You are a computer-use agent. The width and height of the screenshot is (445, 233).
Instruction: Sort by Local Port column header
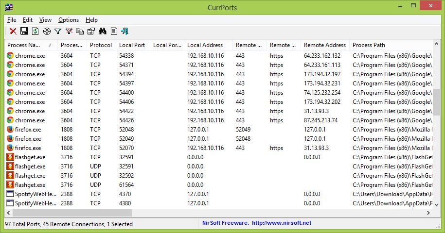133,45
